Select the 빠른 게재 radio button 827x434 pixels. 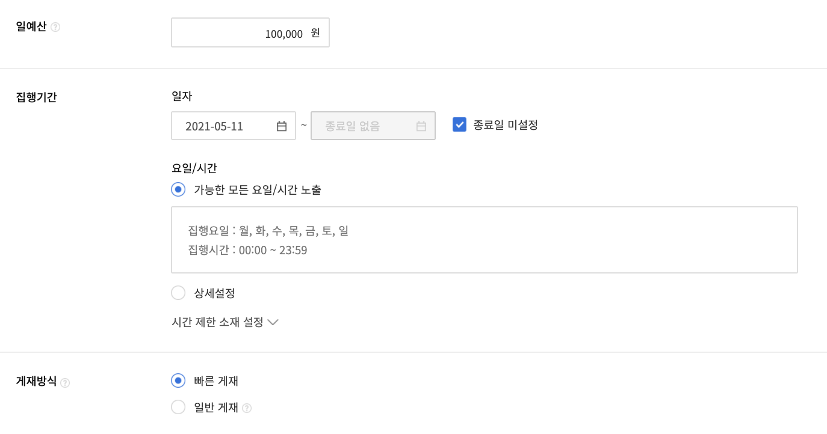(178, 381)
